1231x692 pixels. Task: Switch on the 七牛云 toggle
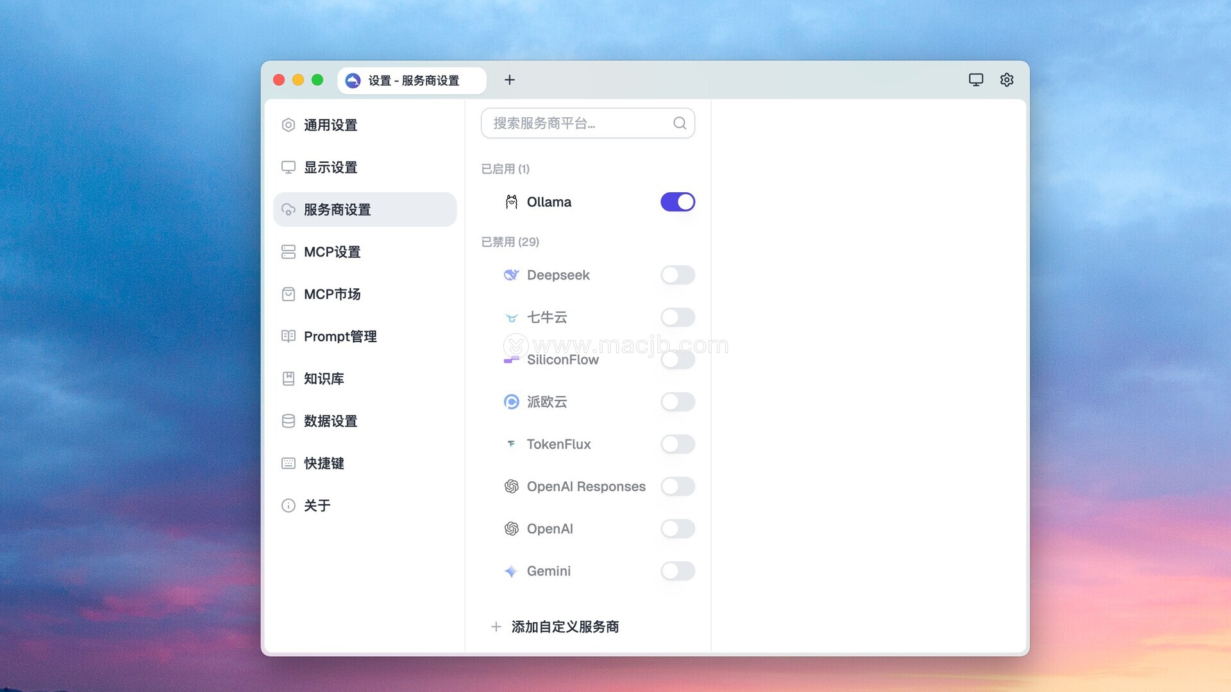(678, 318)
